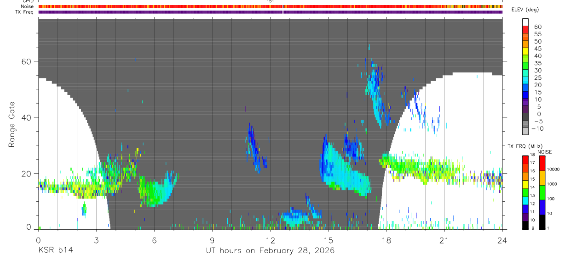Click the "TX Freq" row label
Screen dimensions: 565x260
click(25, 12)
